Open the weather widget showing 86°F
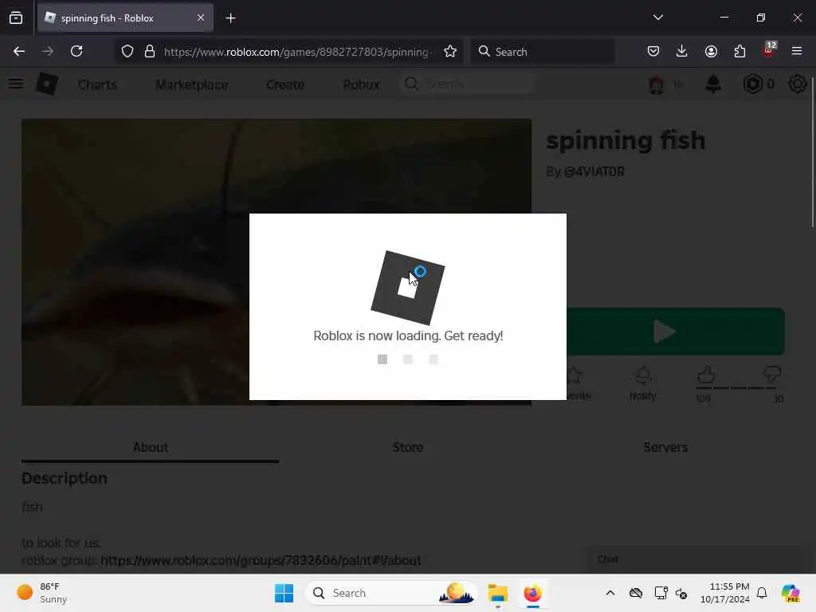Image resolution: width=816 pixels, height=612 pixels. [42, 593]
